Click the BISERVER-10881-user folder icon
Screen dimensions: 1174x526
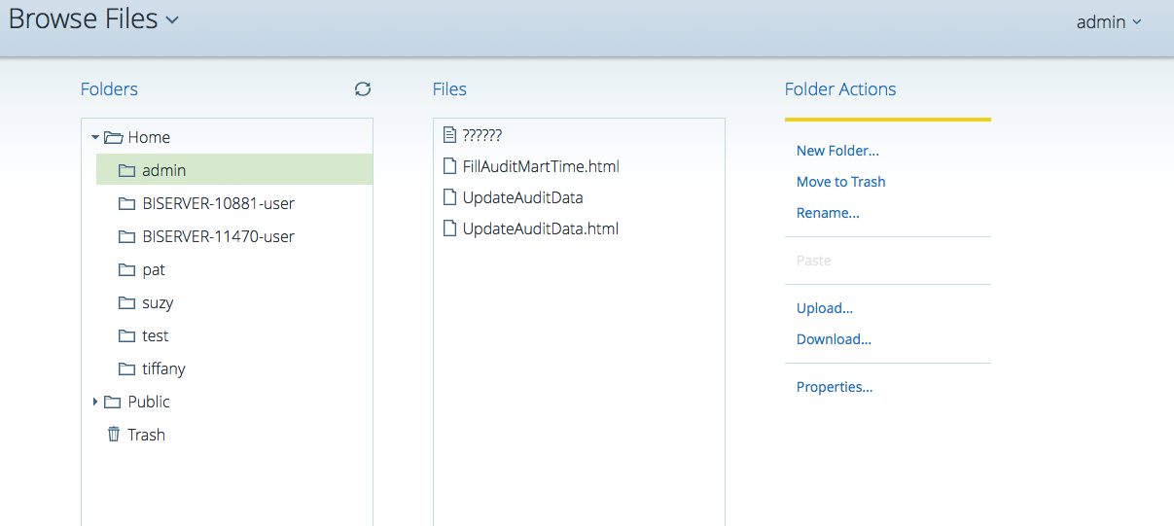(x=126, y=203)
